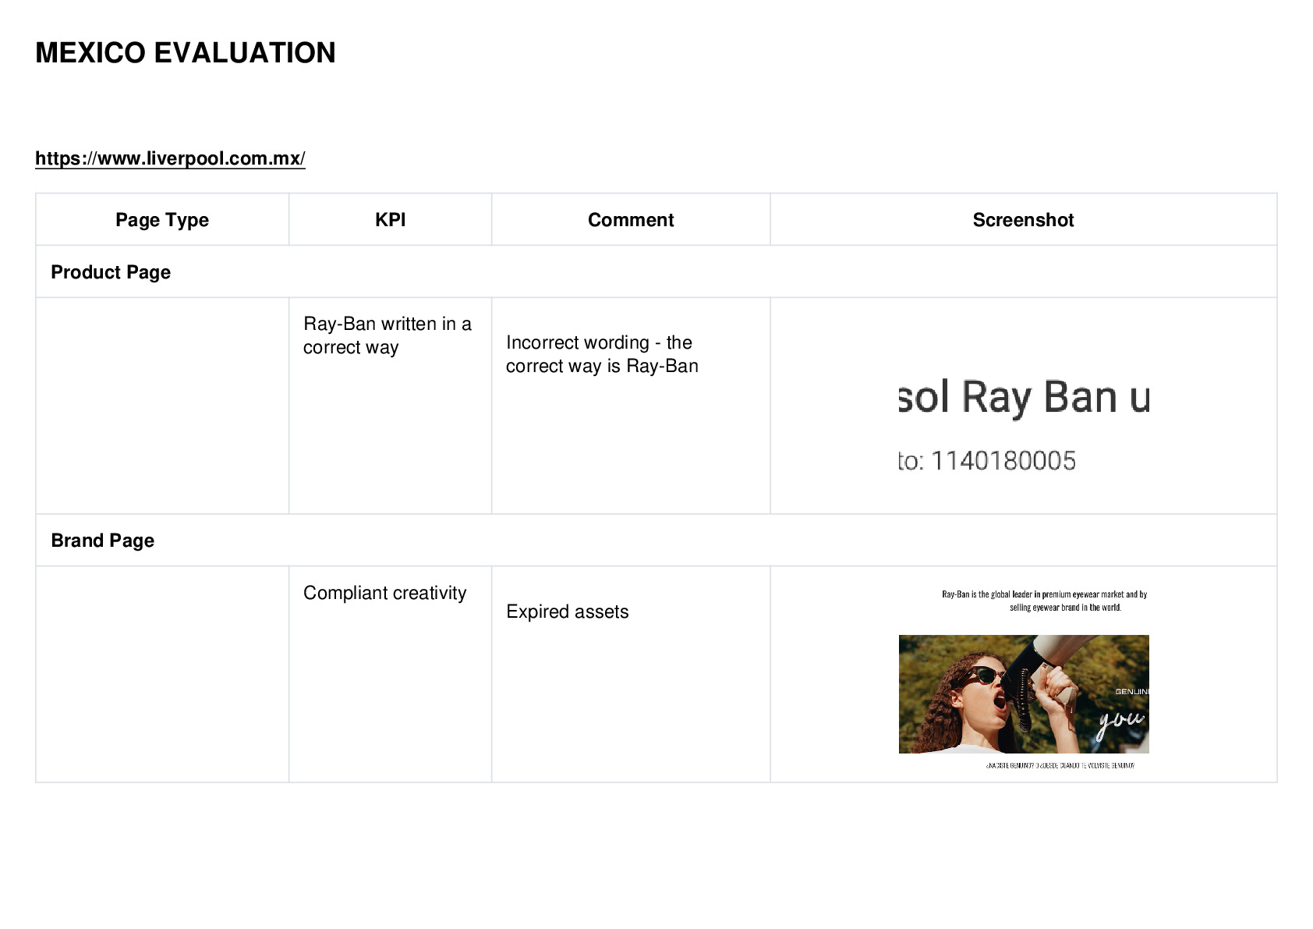Select the Product Page section row
The height and width of the screenshot is (929, 1313).
(656, 271)
